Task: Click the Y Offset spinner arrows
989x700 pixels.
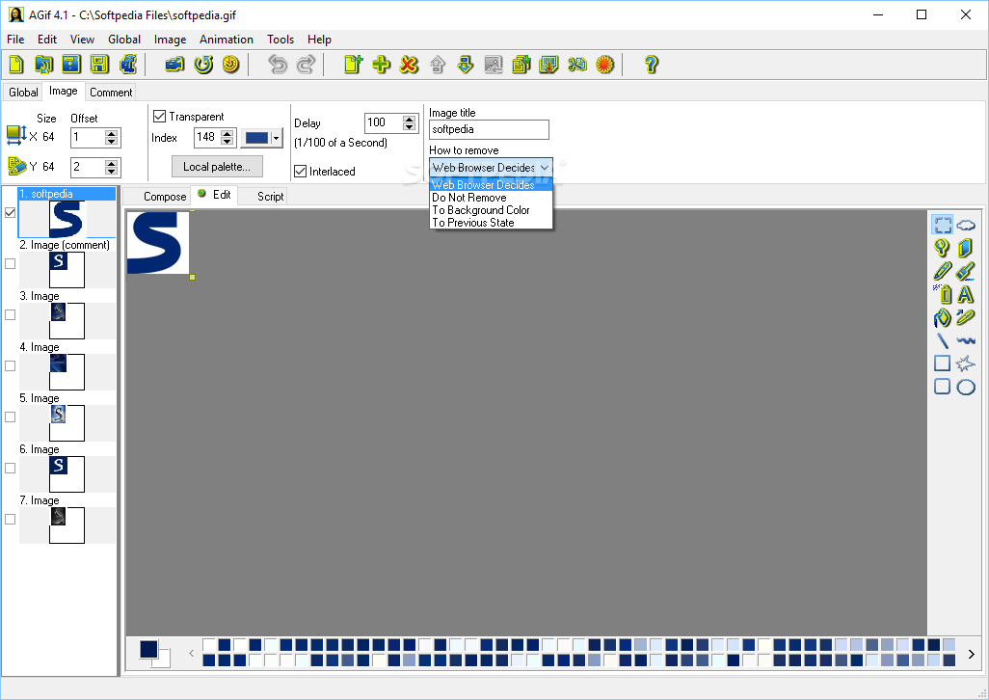Action: 112,167
